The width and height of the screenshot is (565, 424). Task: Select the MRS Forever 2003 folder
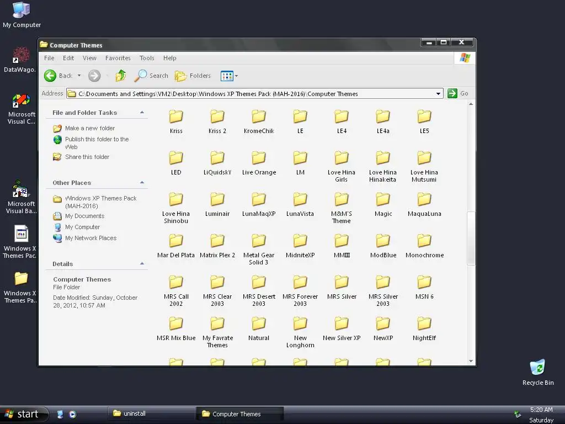pos(300,291)
